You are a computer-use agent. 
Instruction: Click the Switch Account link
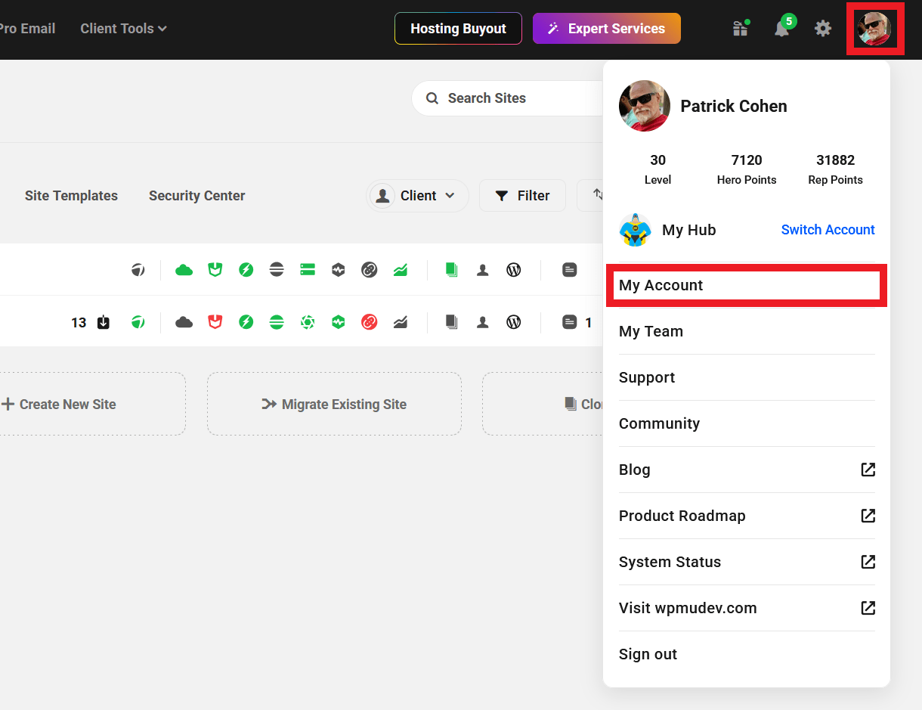pyautogui.click(x=828, y=230)
